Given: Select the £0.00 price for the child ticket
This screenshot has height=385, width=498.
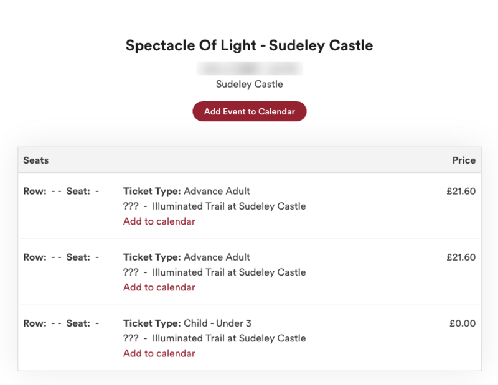Looking at the screenshot, I should [463, 323].
